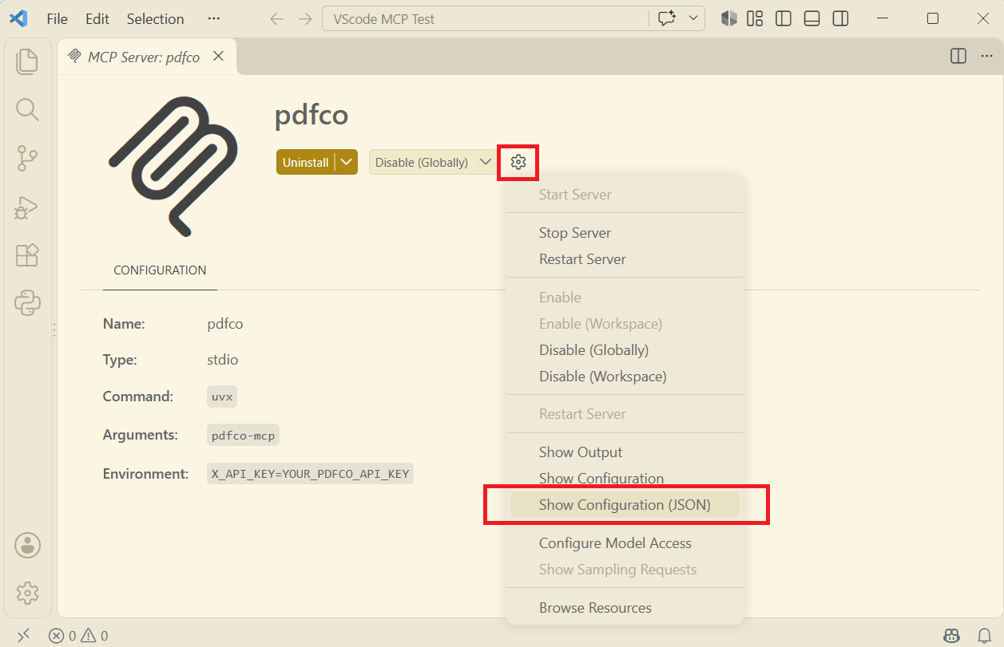1004x647 pixels.
Task: Click the remote window indicator in status bar
Action: pyautogui.click(x=24, y=635)
